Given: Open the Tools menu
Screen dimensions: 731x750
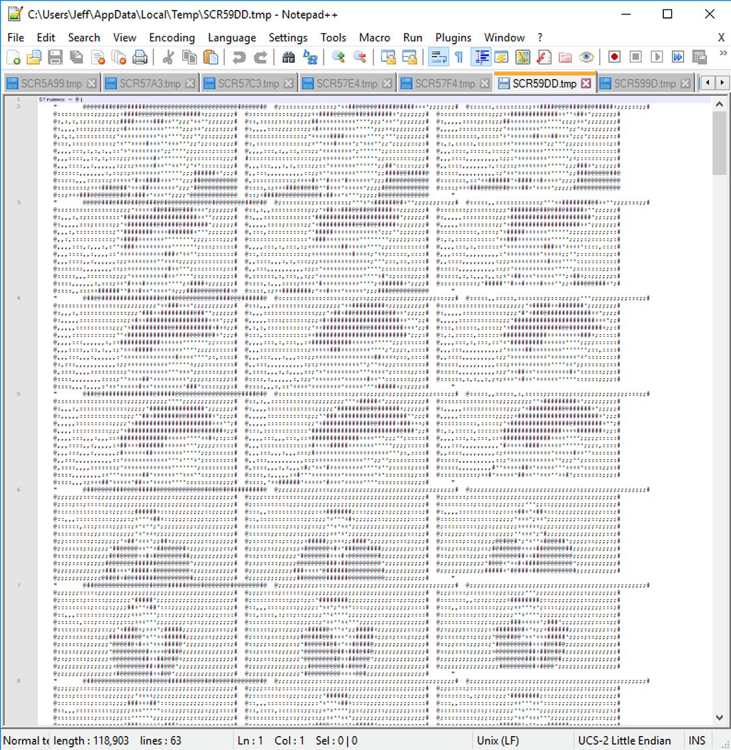Looking at the screenshot, I should (333, 37).
